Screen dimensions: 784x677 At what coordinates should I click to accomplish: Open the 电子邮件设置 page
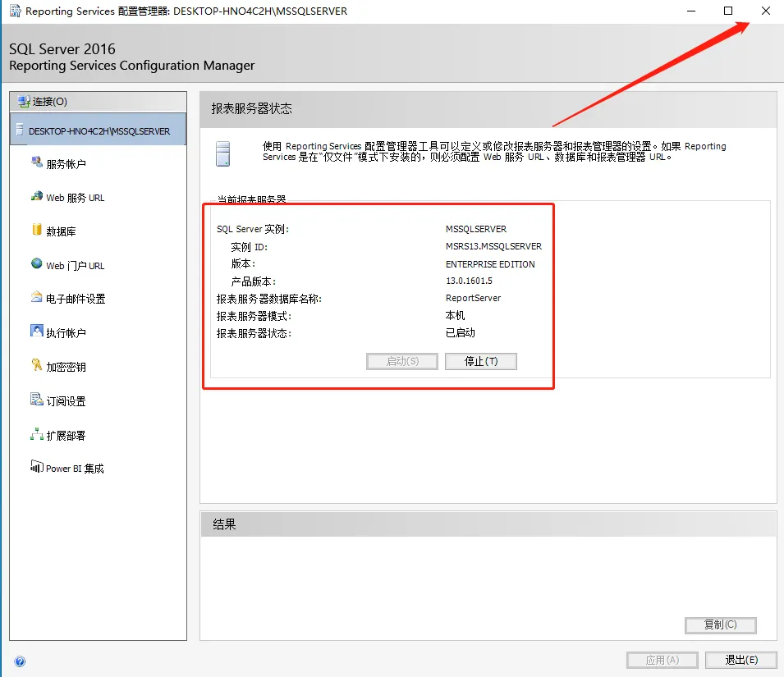coord(76,299)
